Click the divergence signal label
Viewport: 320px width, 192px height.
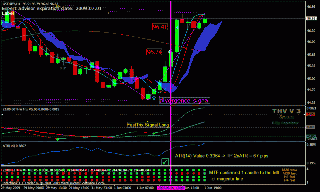coord(185,101)
